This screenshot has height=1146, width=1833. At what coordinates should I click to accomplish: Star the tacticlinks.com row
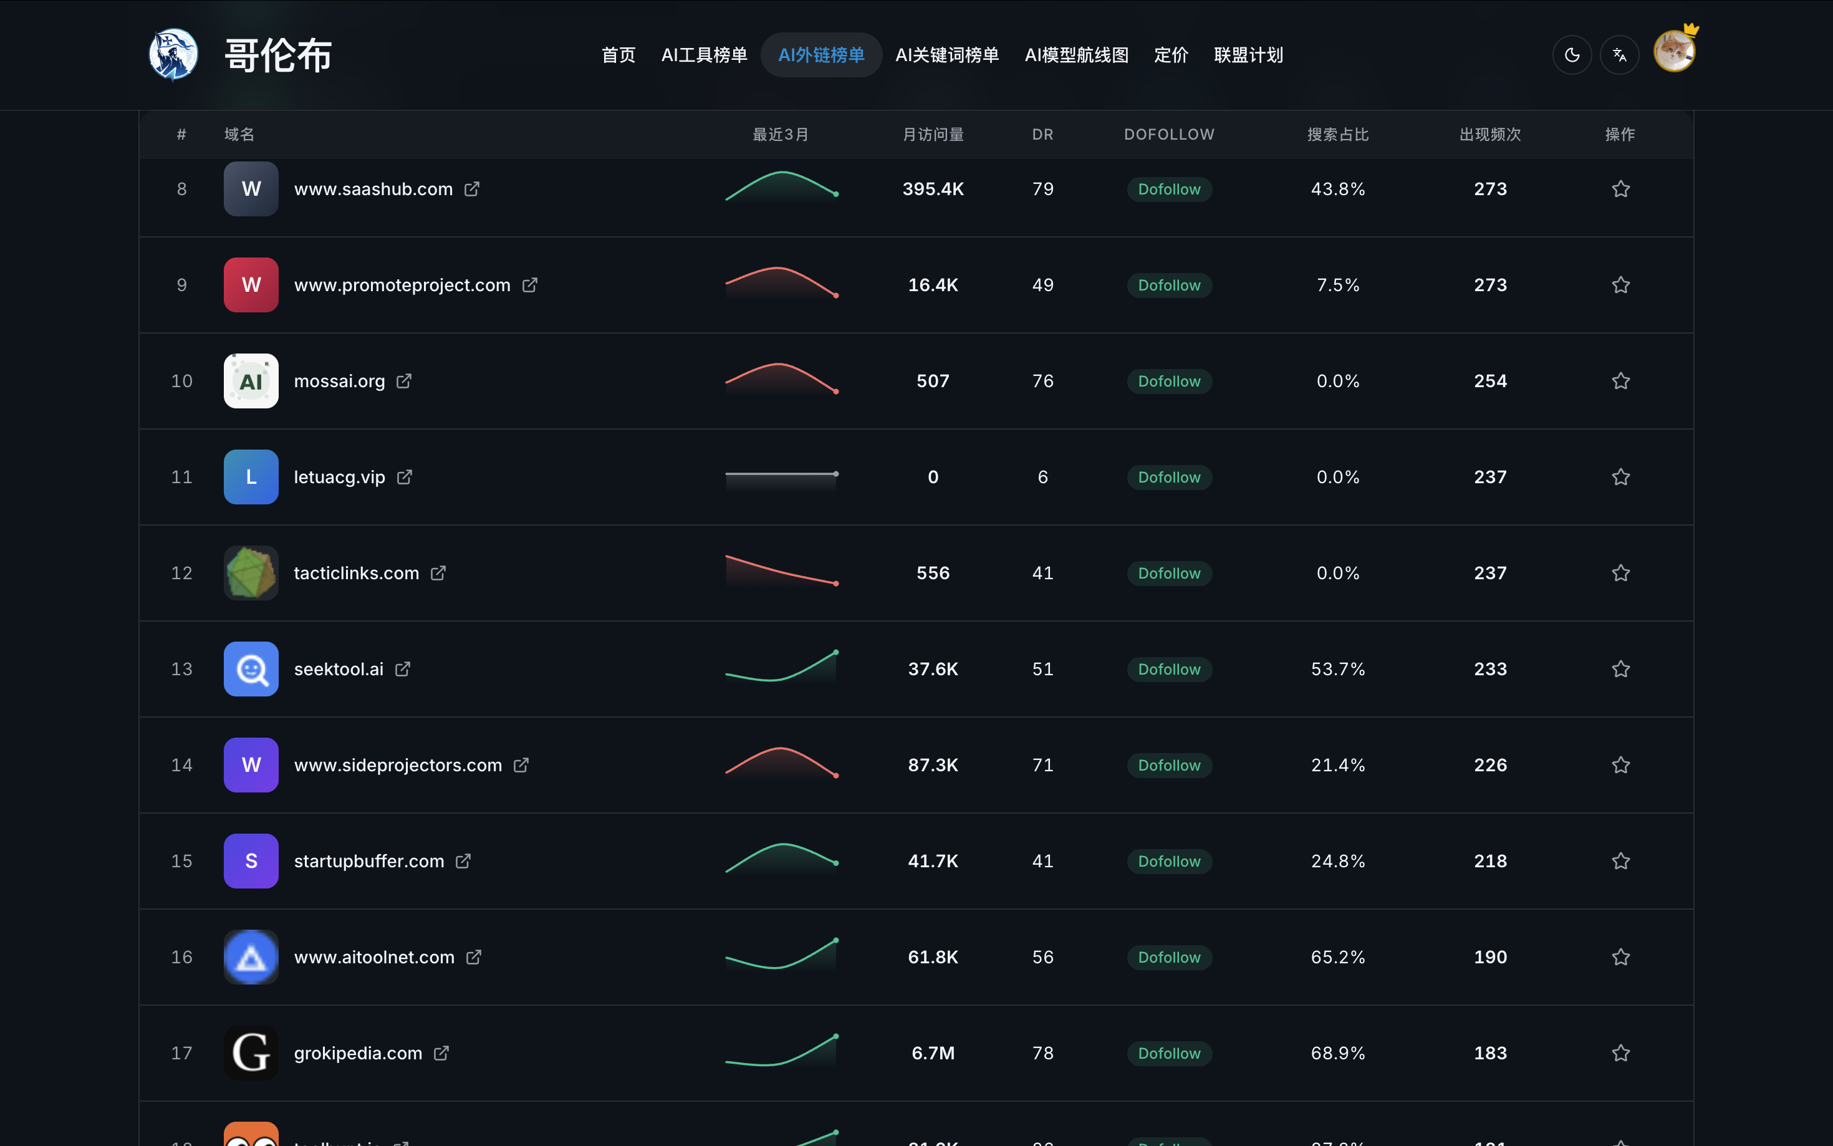click(1620, 573)
